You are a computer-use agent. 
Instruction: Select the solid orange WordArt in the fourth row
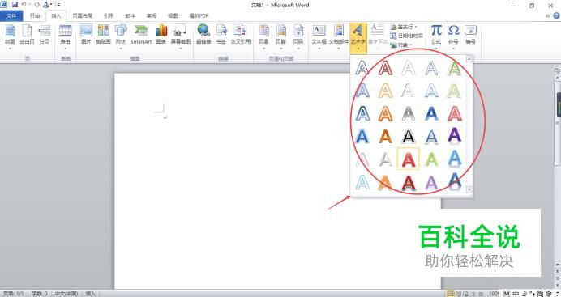tap(385, 136)
